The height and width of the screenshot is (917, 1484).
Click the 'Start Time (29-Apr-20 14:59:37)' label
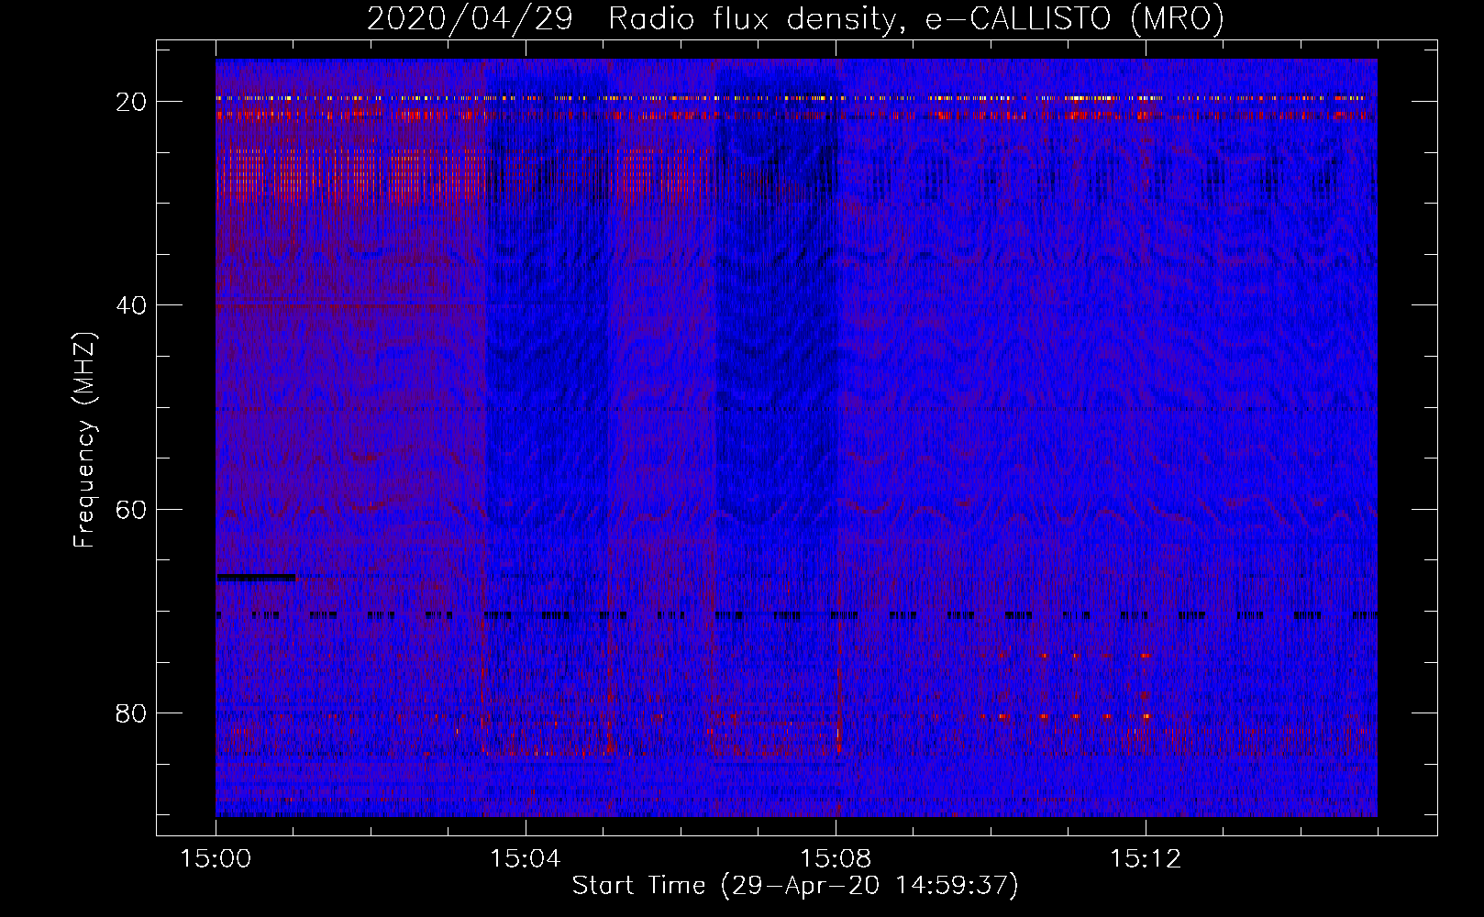click(x=795, y=886)
